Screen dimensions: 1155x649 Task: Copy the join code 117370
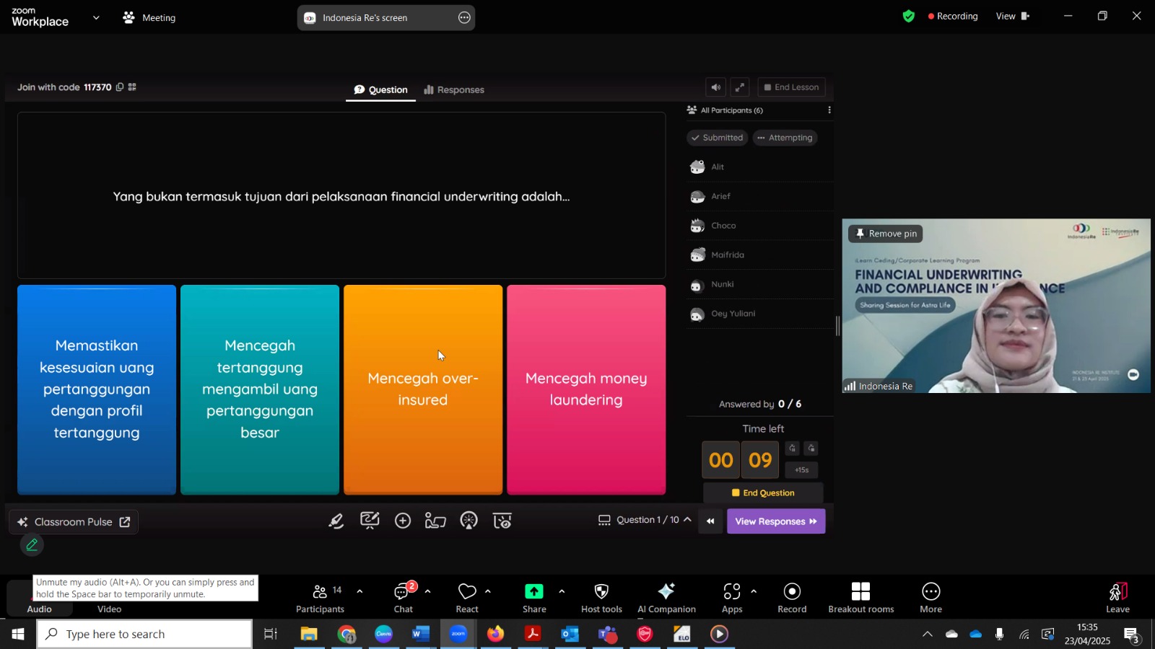[x=120, y=87]
